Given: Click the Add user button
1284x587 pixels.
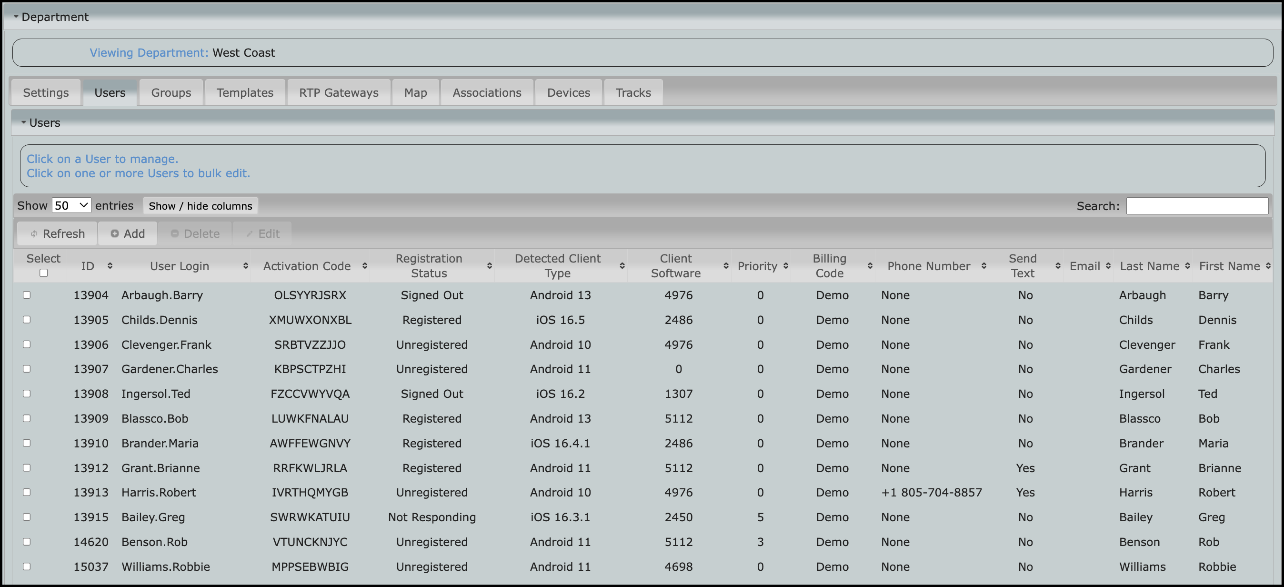Looking at the screenshot, I should (128, 233).
